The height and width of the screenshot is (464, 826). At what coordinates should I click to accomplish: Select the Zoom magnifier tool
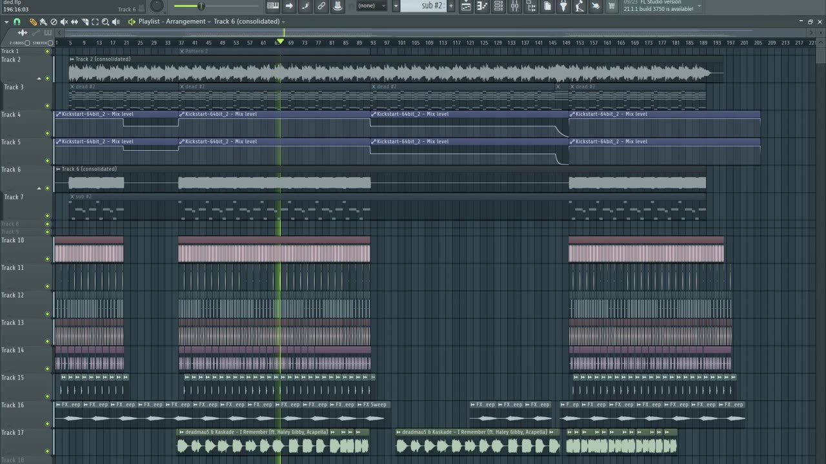(105, 21)
